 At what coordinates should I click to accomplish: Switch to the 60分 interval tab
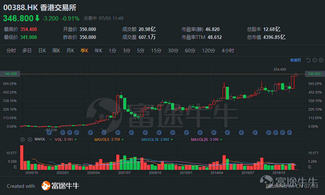tap(190, 50)
